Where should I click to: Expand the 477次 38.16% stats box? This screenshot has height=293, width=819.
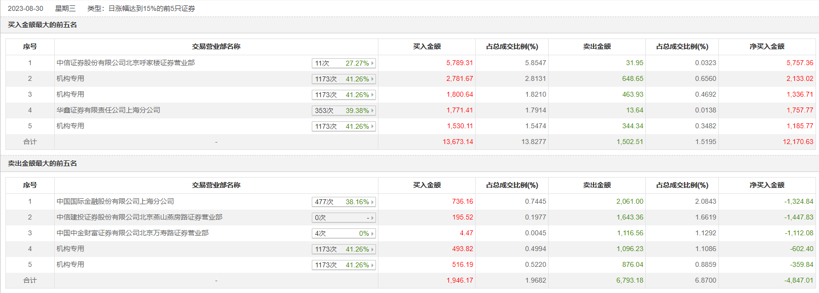coord(344,202)
